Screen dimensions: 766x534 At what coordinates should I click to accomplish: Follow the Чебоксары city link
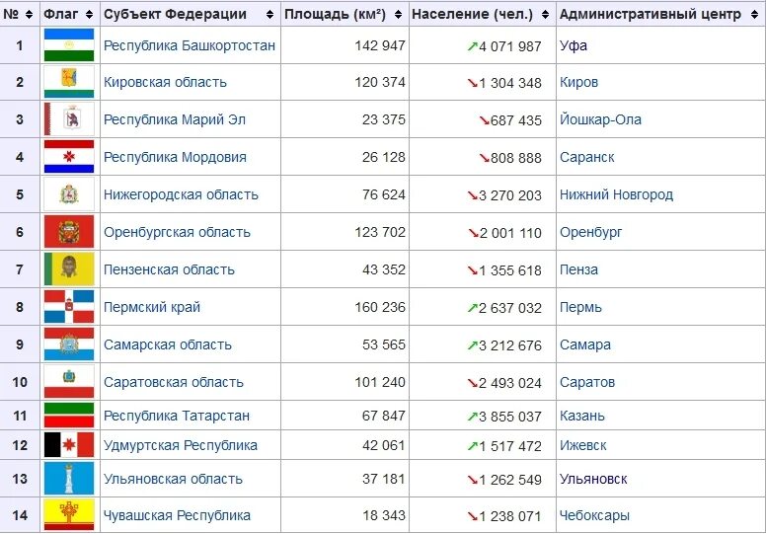coord(594,515)
